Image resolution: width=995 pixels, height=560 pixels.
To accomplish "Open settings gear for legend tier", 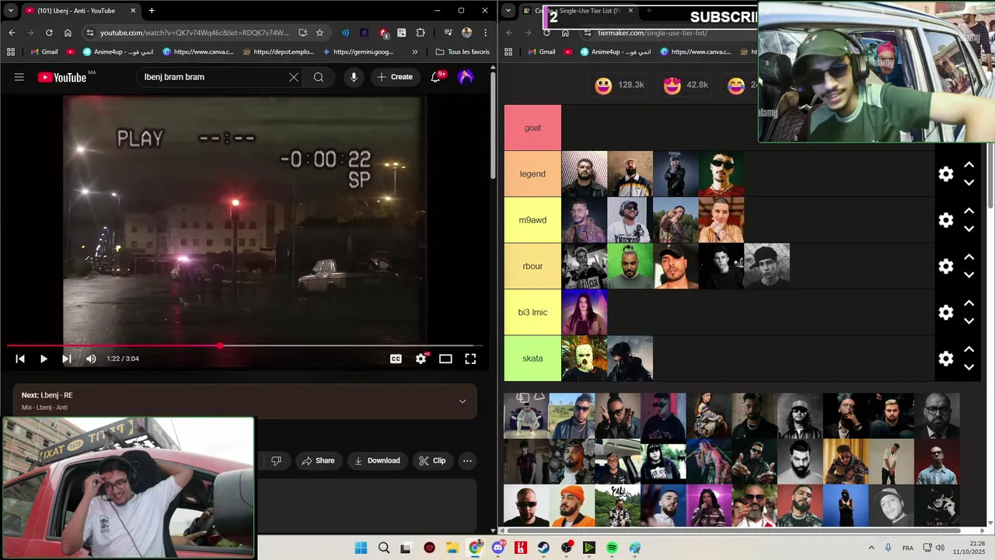I will pyautogui.click(x=946, y=174).
